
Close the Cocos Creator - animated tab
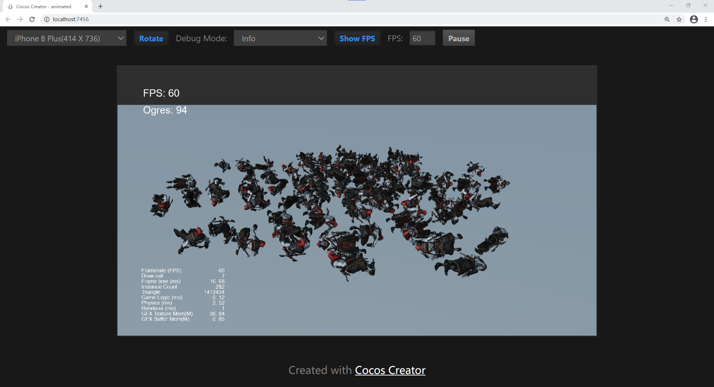(86, 6)
